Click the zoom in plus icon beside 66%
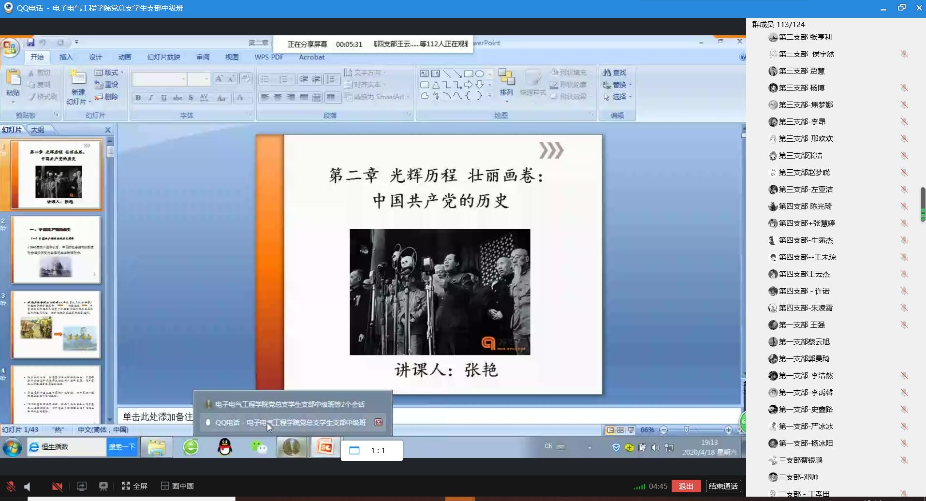926x501 pixels. [x=728, y=430]
